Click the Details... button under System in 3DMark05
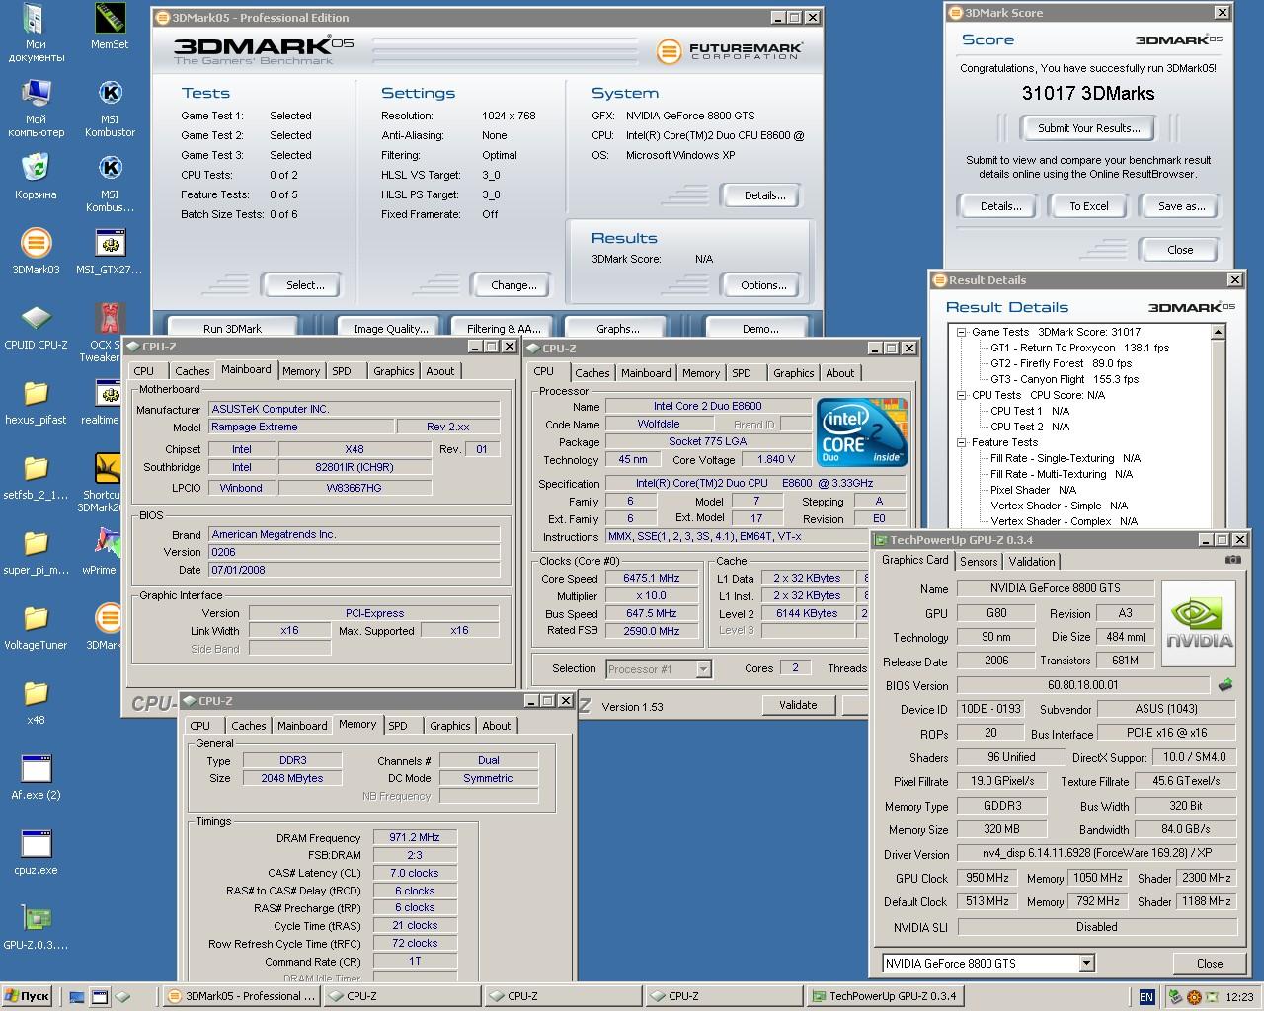 [x=764, y=195]
